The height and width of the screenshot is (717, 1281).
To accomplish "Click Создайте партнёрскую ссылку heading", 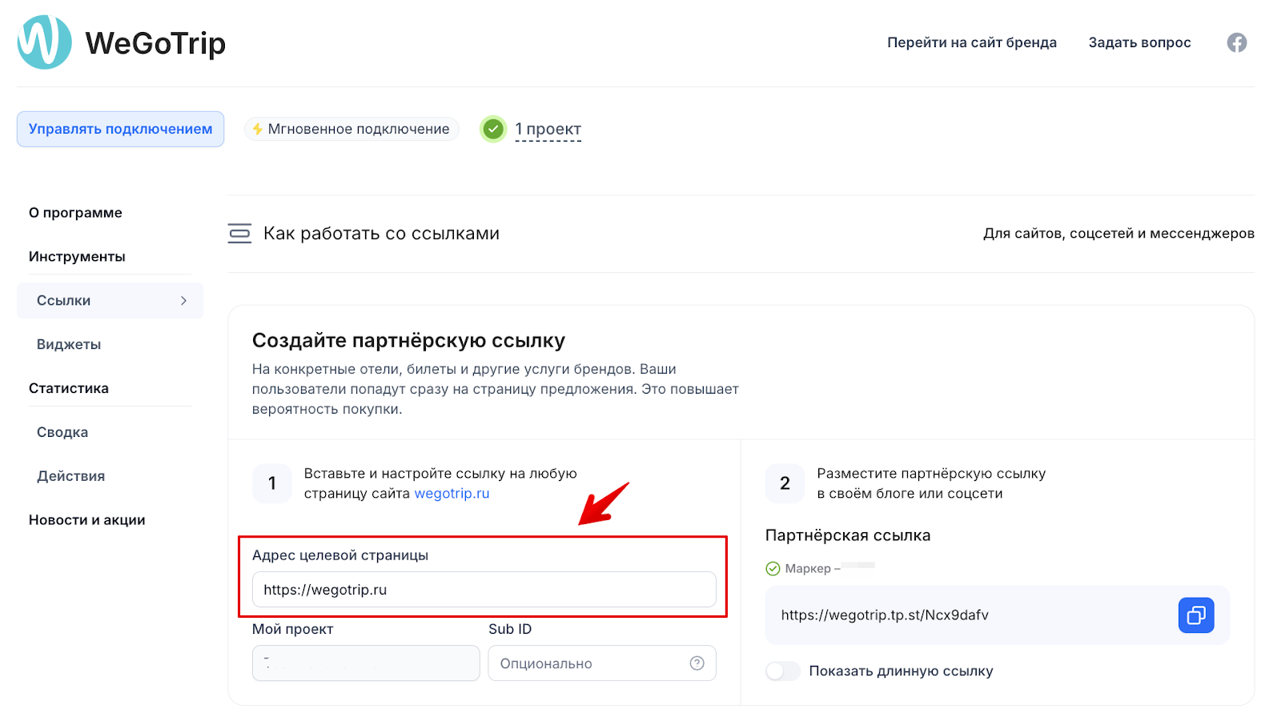I will click(408, 341).
